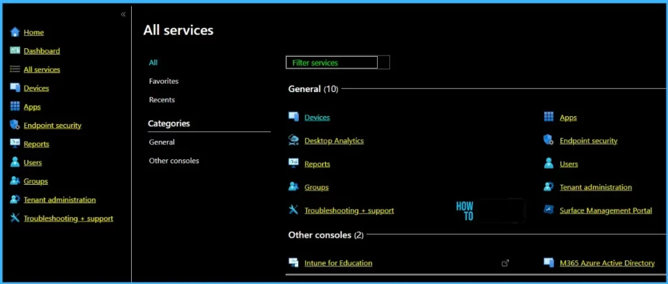The image size is (668, 284).
Task: Click the Apps grid icon in sidebar
Action: pyautogui.click(x=15, y=106)
